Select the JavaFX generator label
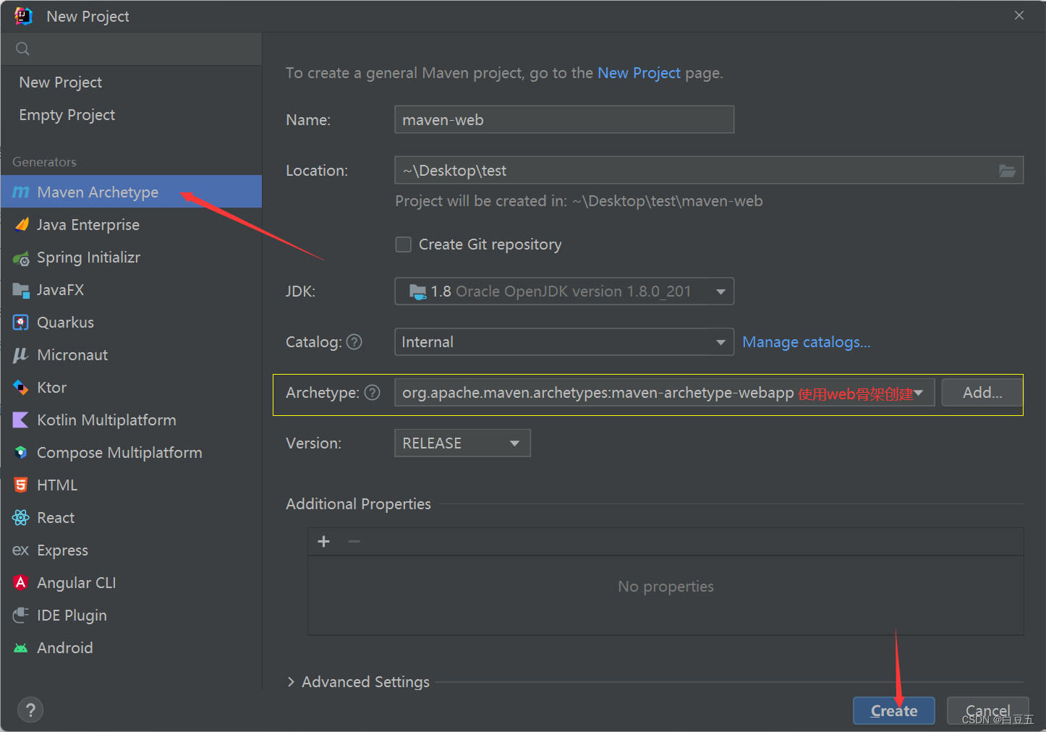 (60, 290)
